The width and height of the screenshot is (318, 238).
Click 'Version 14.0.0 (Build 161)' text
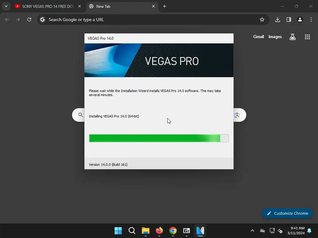click(108, 165)
